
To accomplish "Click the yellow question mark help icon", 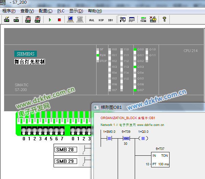I will [164, 19].
